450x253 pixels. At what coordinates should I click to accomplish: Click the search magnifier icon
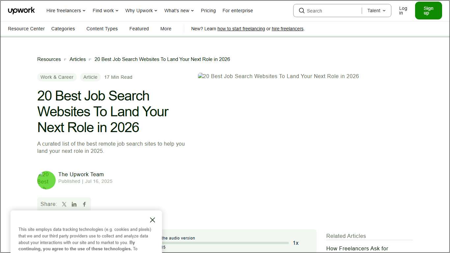tap(301, 11)
